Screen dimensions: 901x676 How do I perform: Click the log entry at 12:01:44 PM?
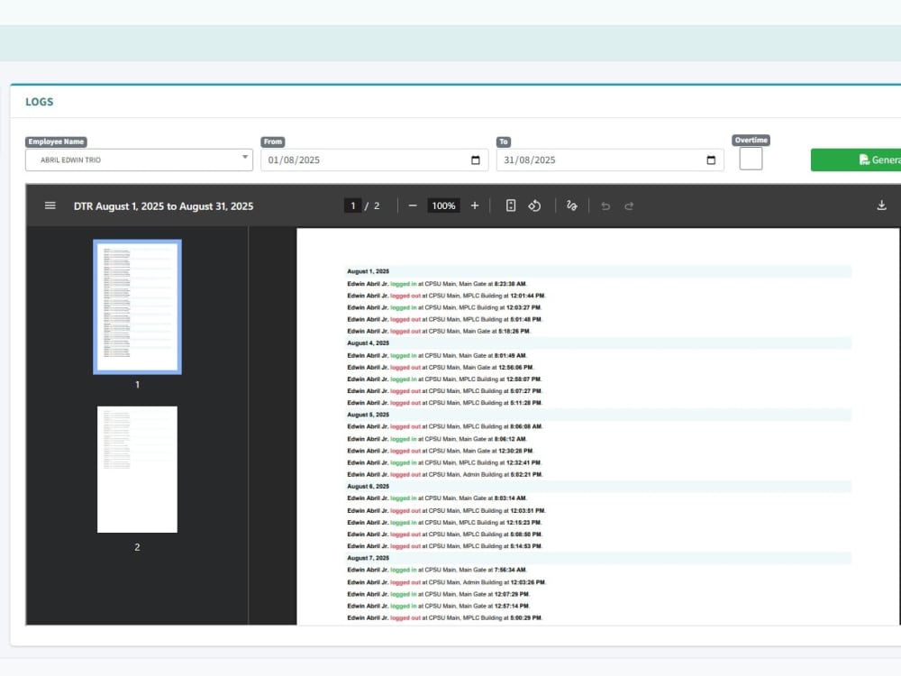[x=446, y=296]
